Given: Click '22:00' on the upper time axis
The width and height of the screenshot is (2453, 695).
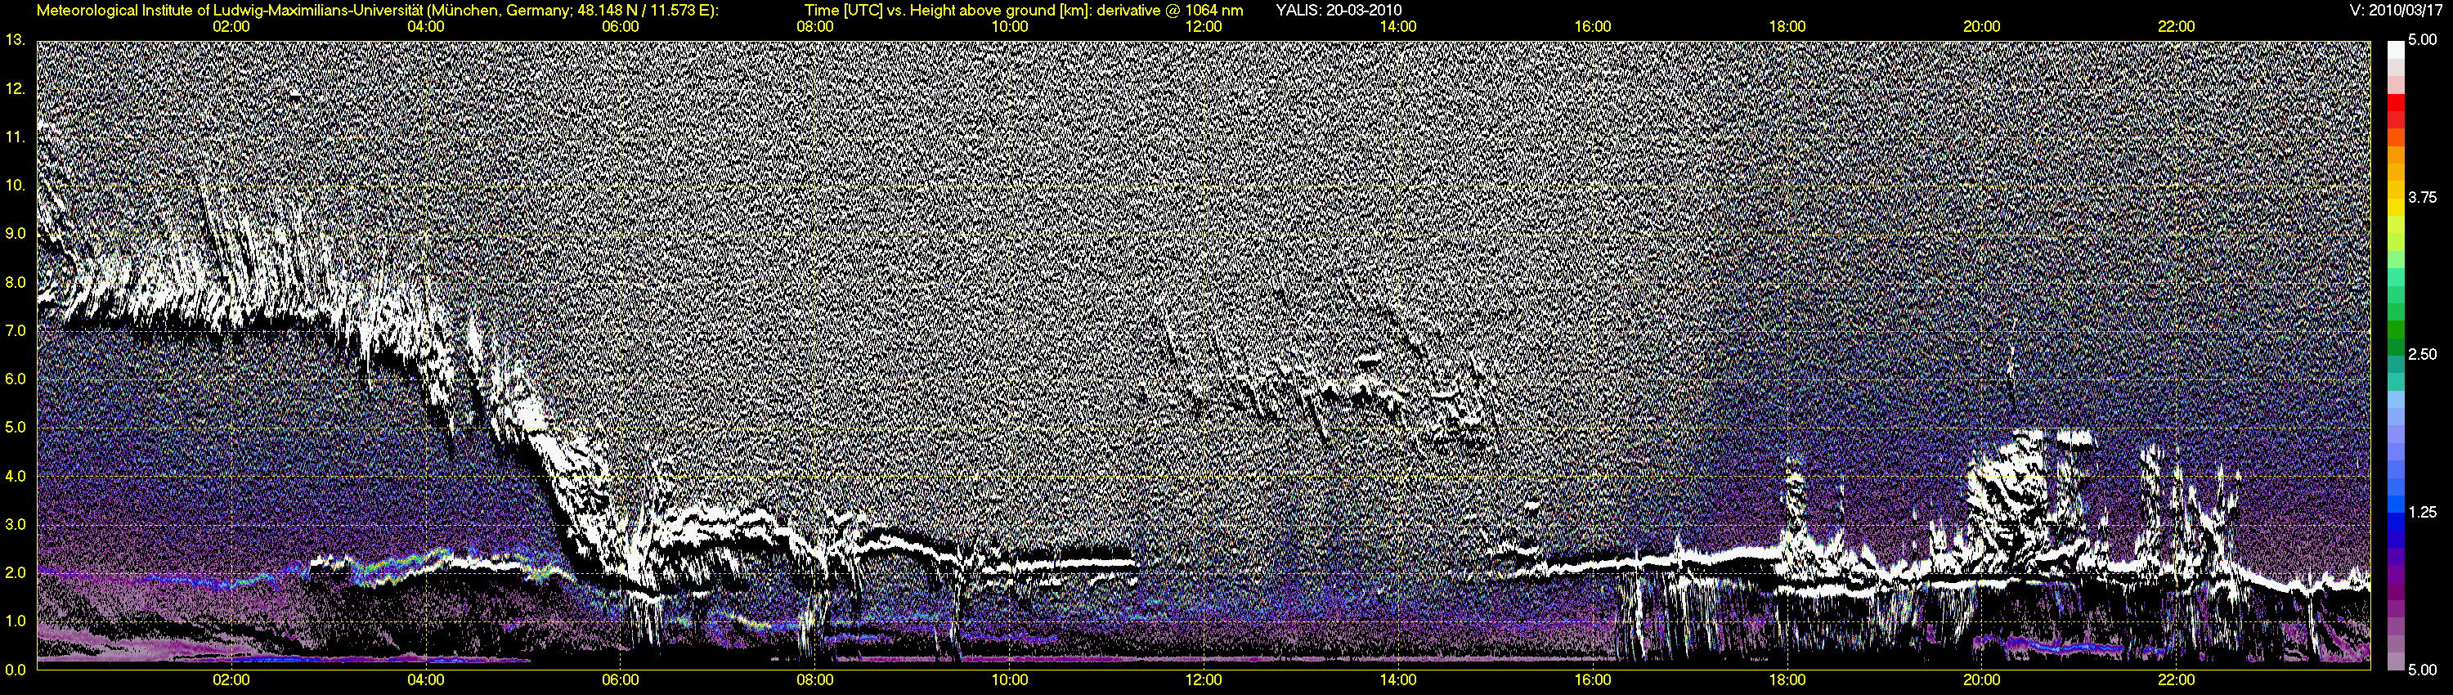Looking at the screenshot, I should point(2176,27).
